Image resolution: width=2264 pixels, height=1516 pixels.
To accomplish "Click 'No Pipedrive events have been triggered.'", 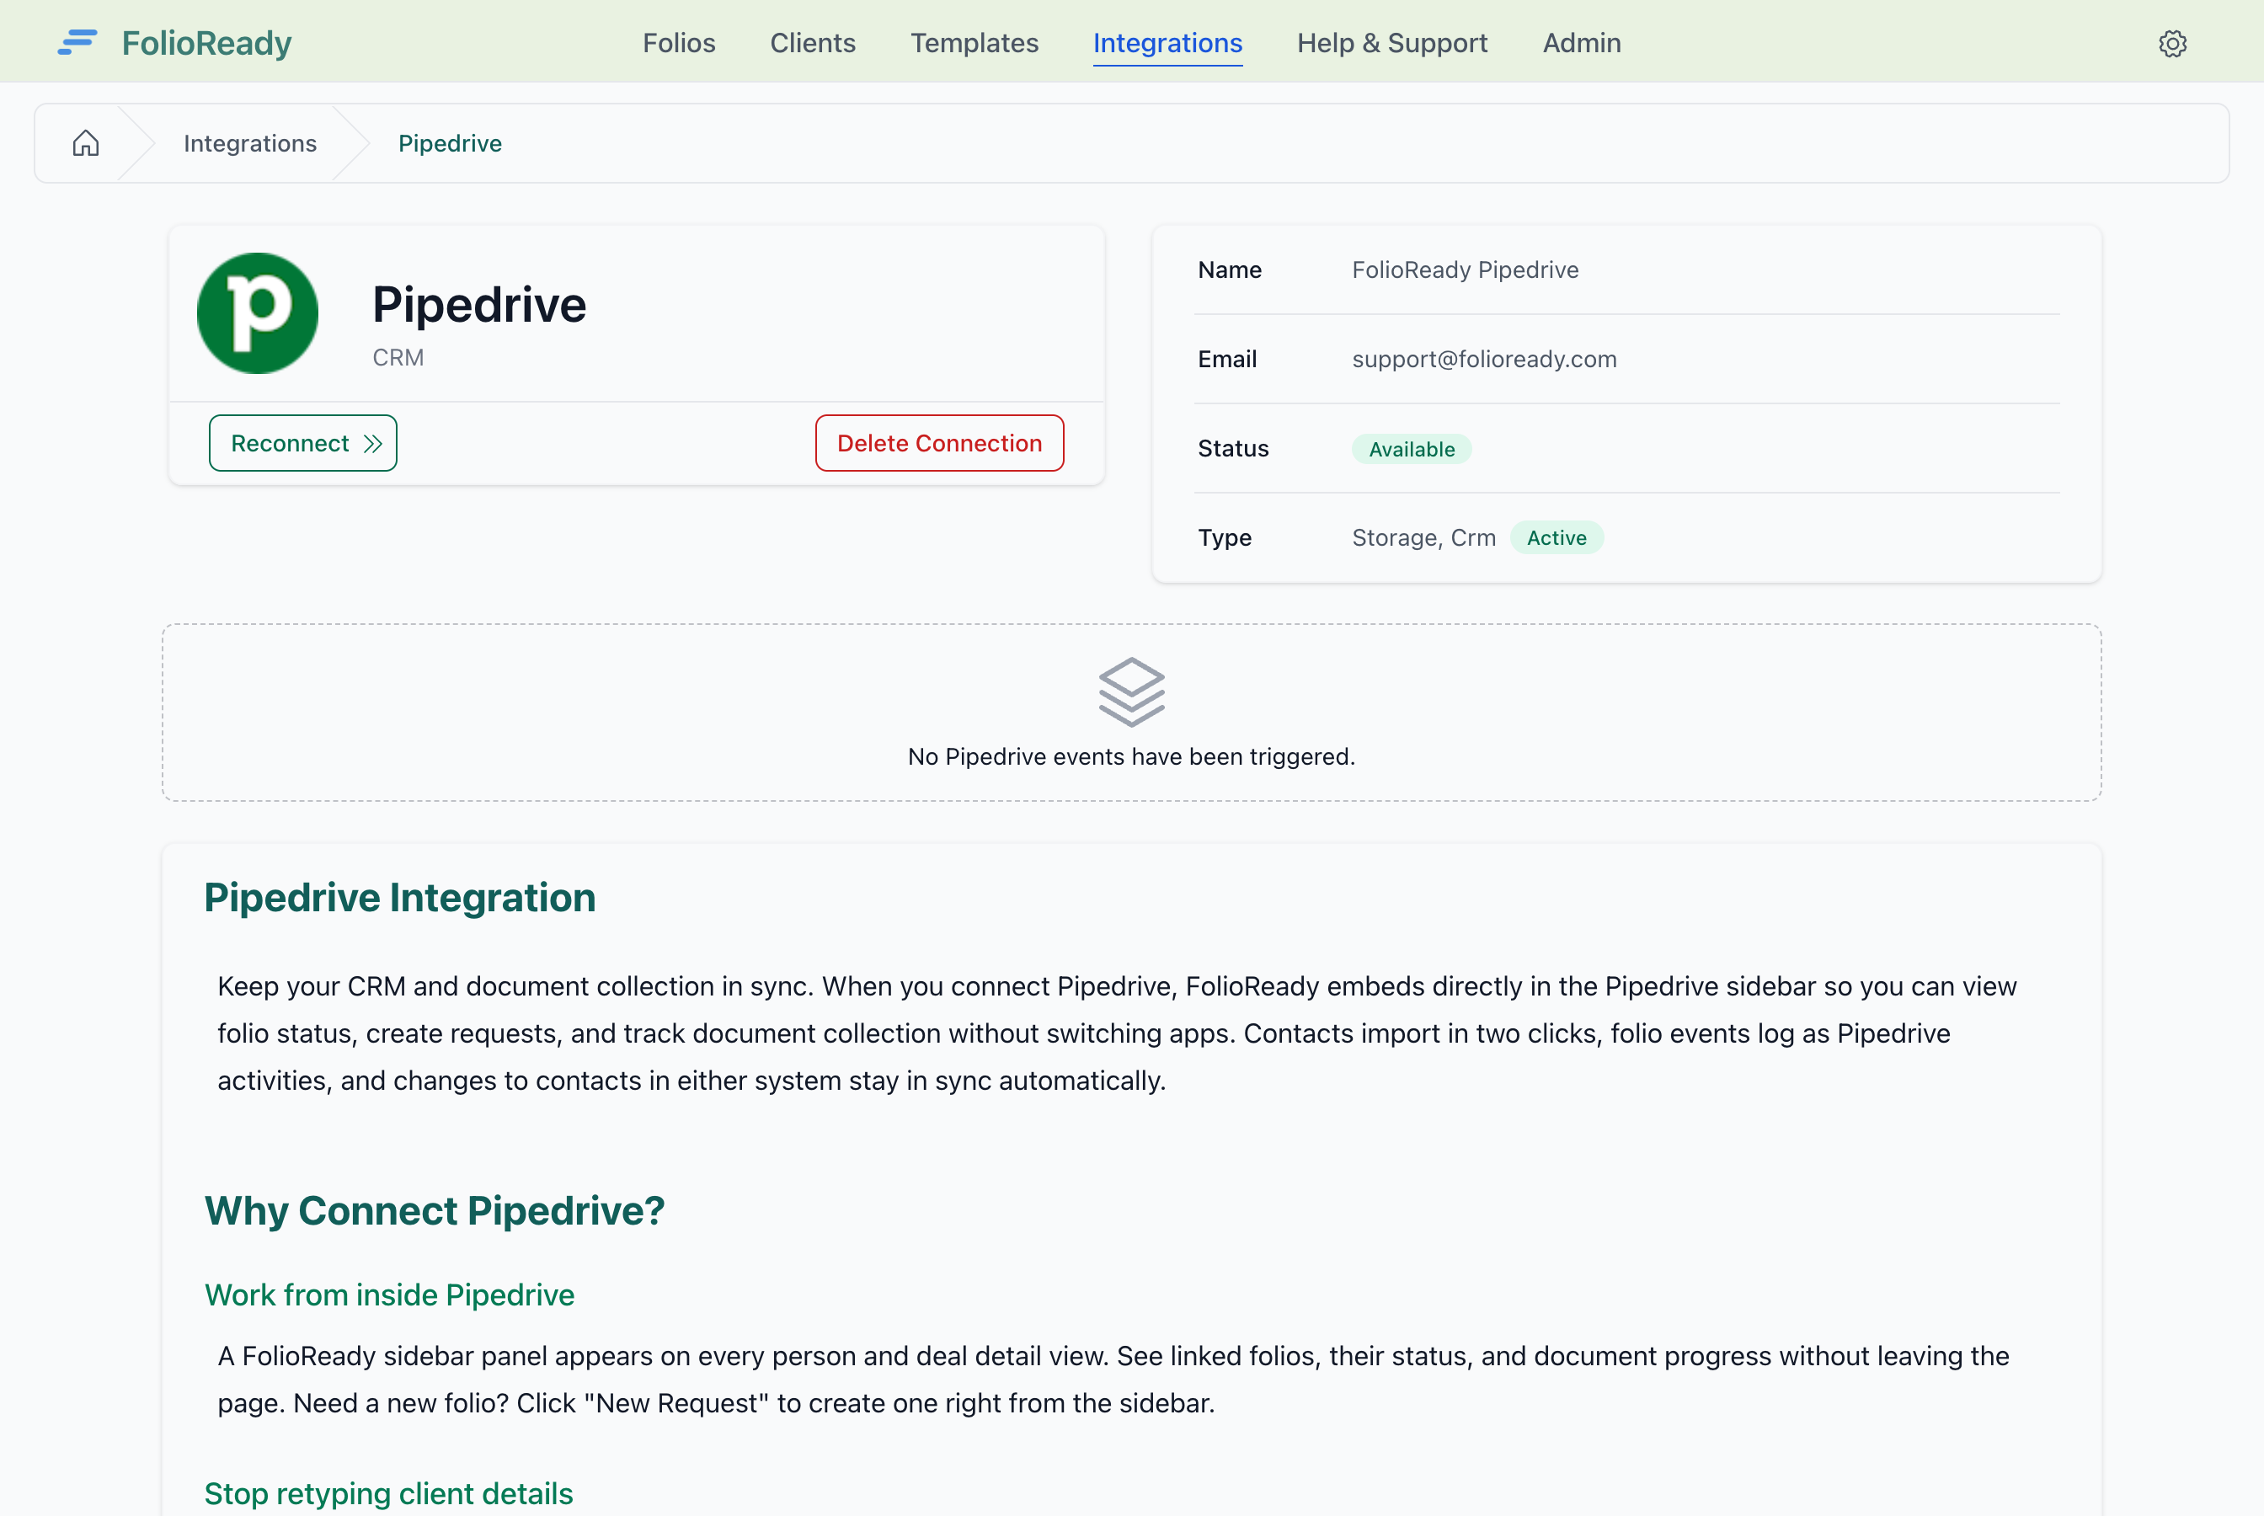I will pos(1131,757).
